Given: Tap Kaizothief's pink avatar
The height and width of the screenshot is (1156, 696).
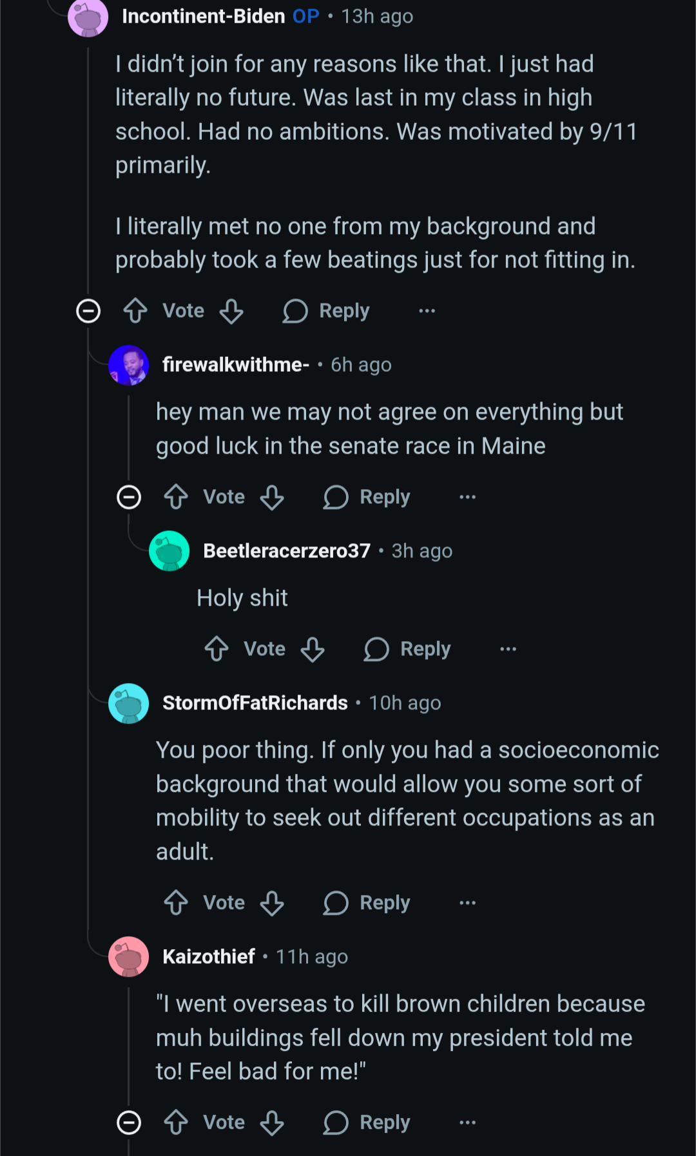Looking at the screenshot, I should 129,956.
